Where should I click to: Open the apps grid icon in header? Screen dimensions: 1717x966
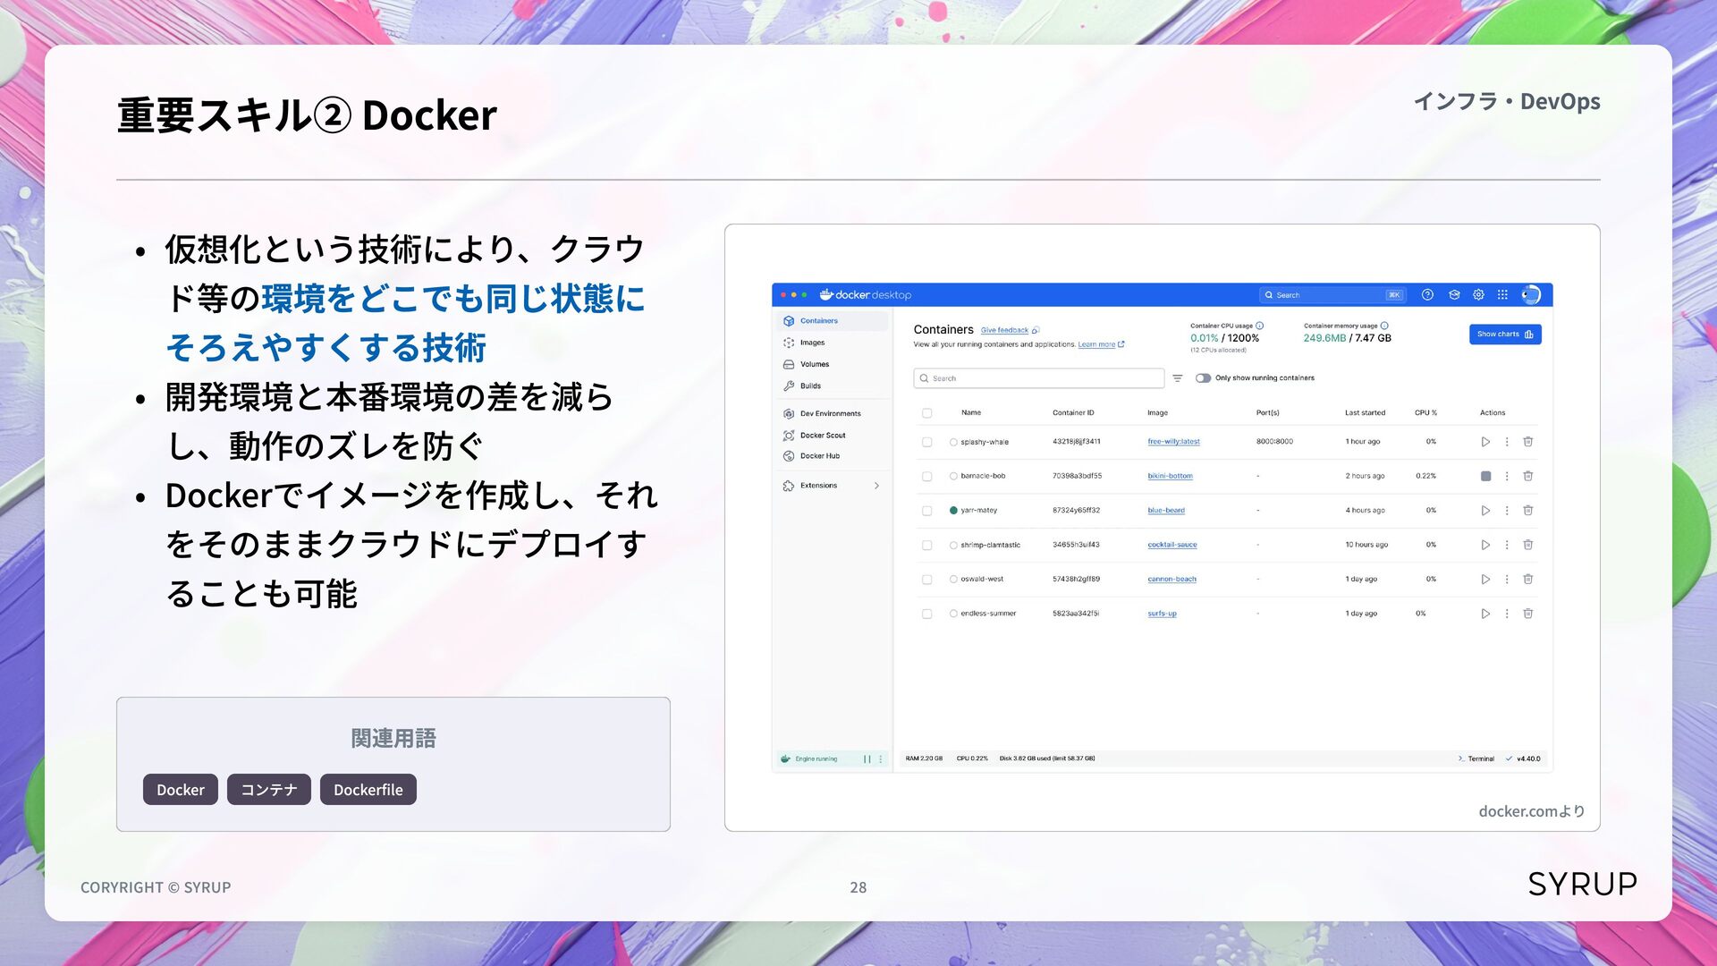1502,295
